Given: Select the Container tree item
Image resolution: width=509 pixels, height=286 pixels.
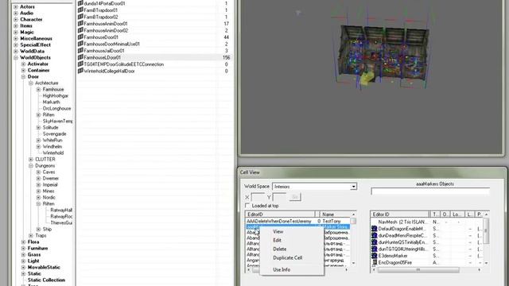Looking at the screenshot, I should pyautogui.click(x=39, y=71).
